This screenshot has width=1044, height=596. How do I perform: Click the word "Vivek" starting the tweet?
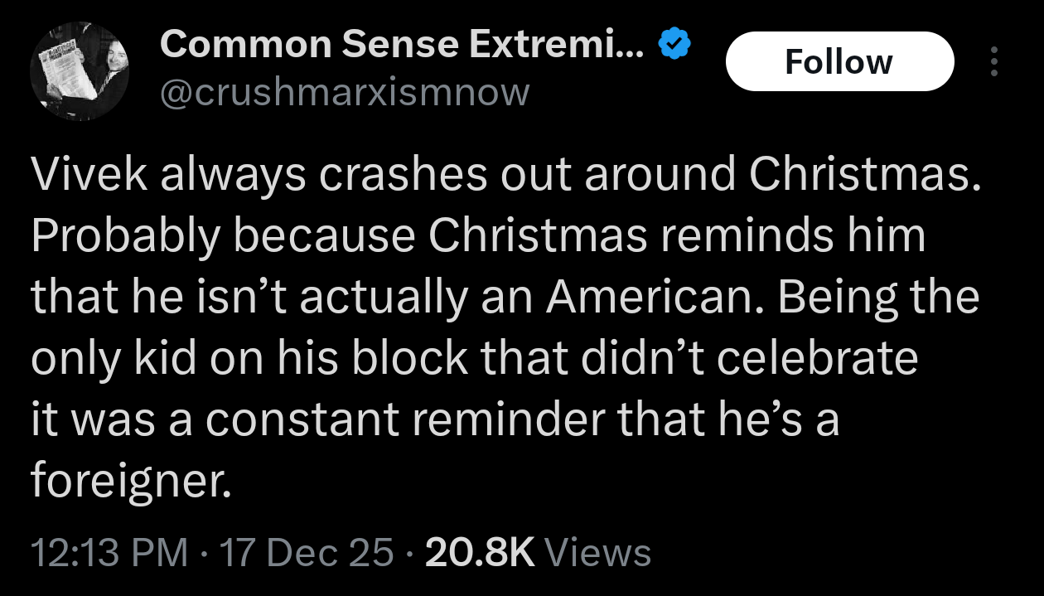click(85, 174)
